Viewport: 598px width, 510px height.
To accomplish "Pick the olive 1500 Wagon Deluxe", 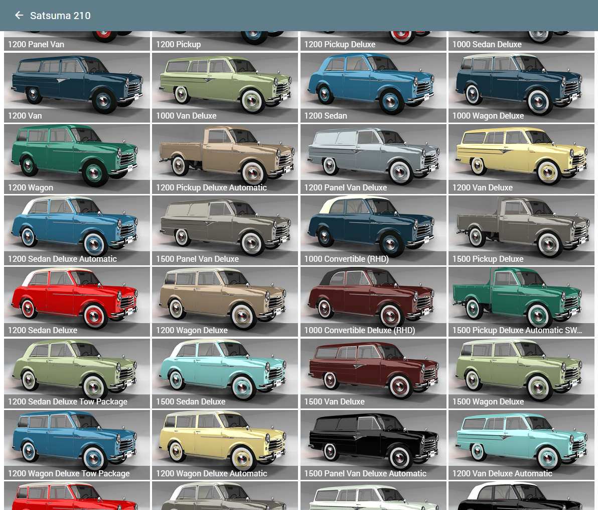I will 521,373.
